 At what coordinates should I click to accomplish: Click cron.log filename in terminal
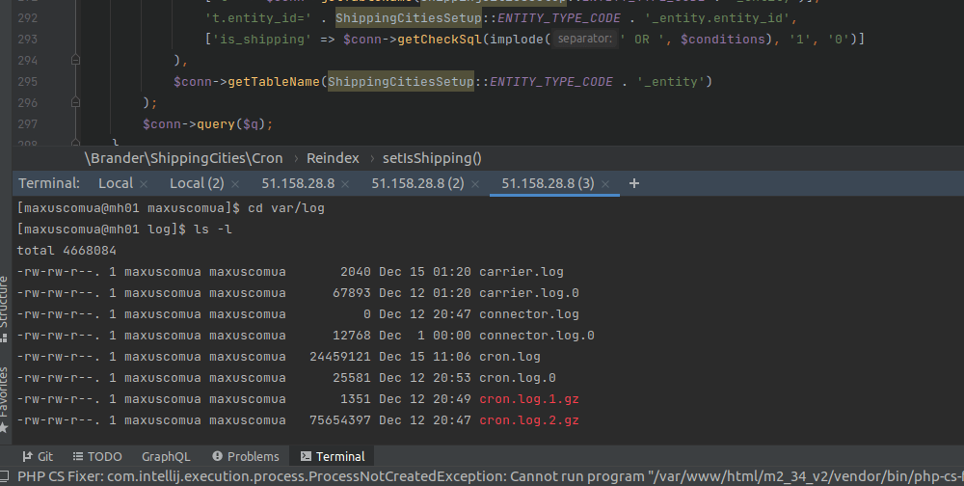510,356
